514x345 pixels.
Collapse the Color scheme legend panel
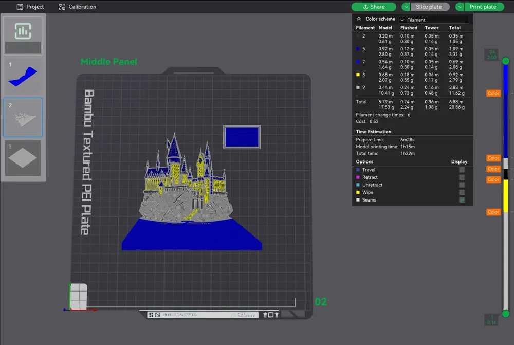coord(359,19)
